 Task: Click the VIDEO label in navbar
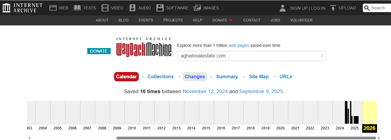(x=117, y=8)
